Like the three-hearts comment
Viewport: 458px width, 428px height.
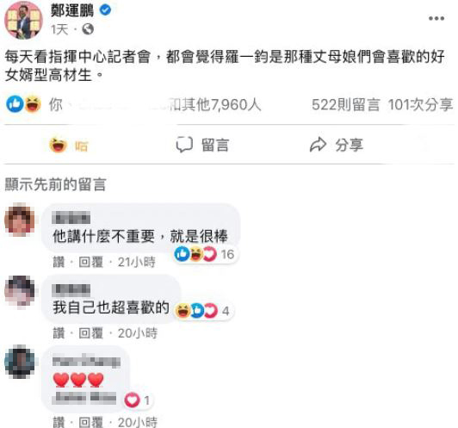(59, 422)
